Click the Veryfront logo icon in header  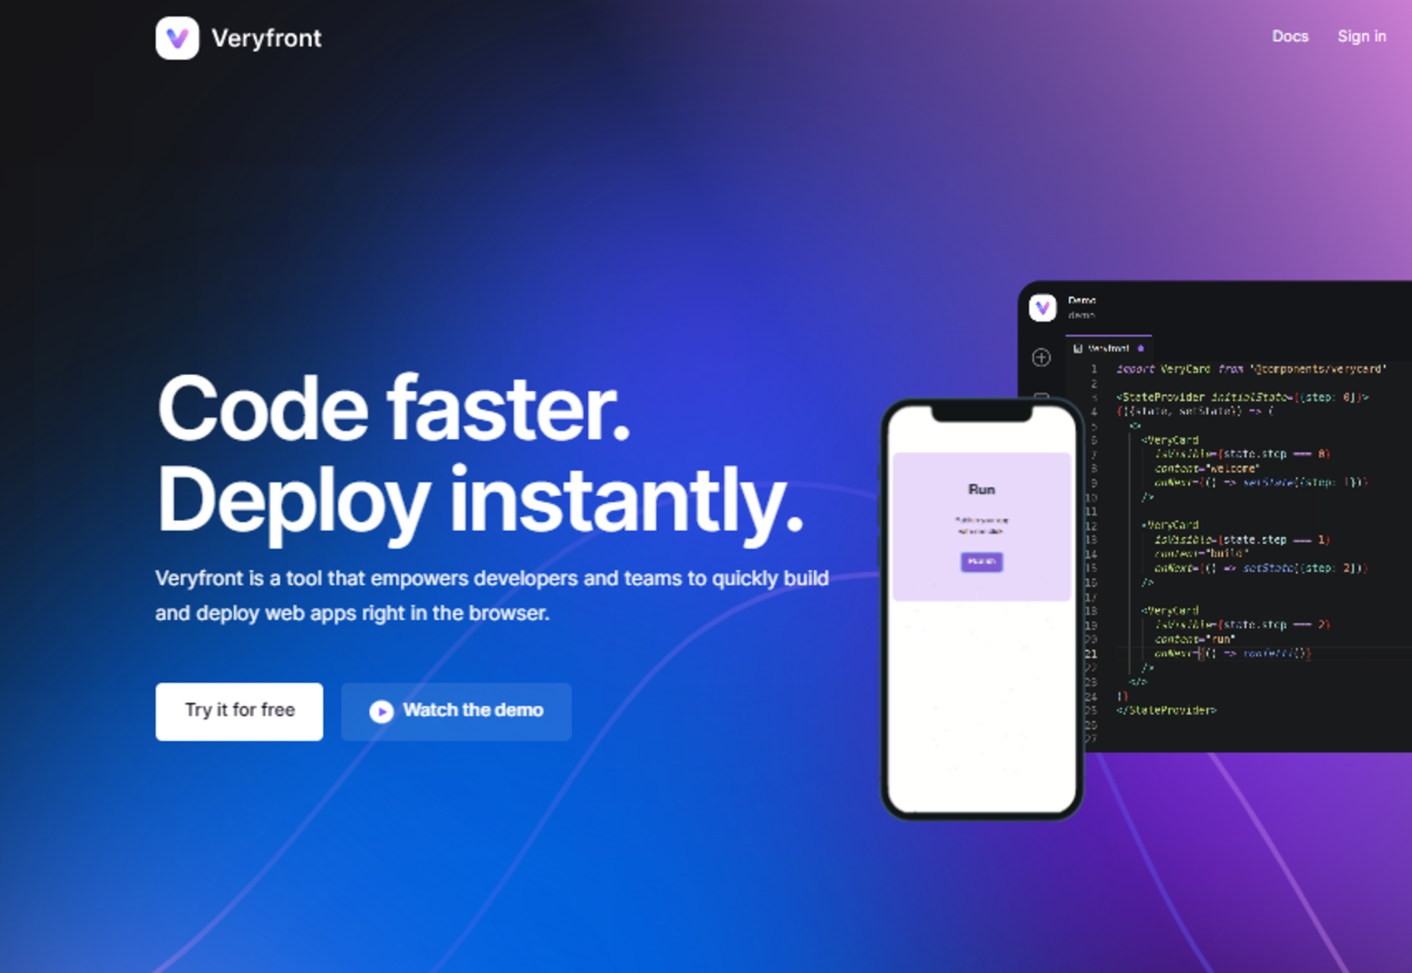tap(177, 38)
